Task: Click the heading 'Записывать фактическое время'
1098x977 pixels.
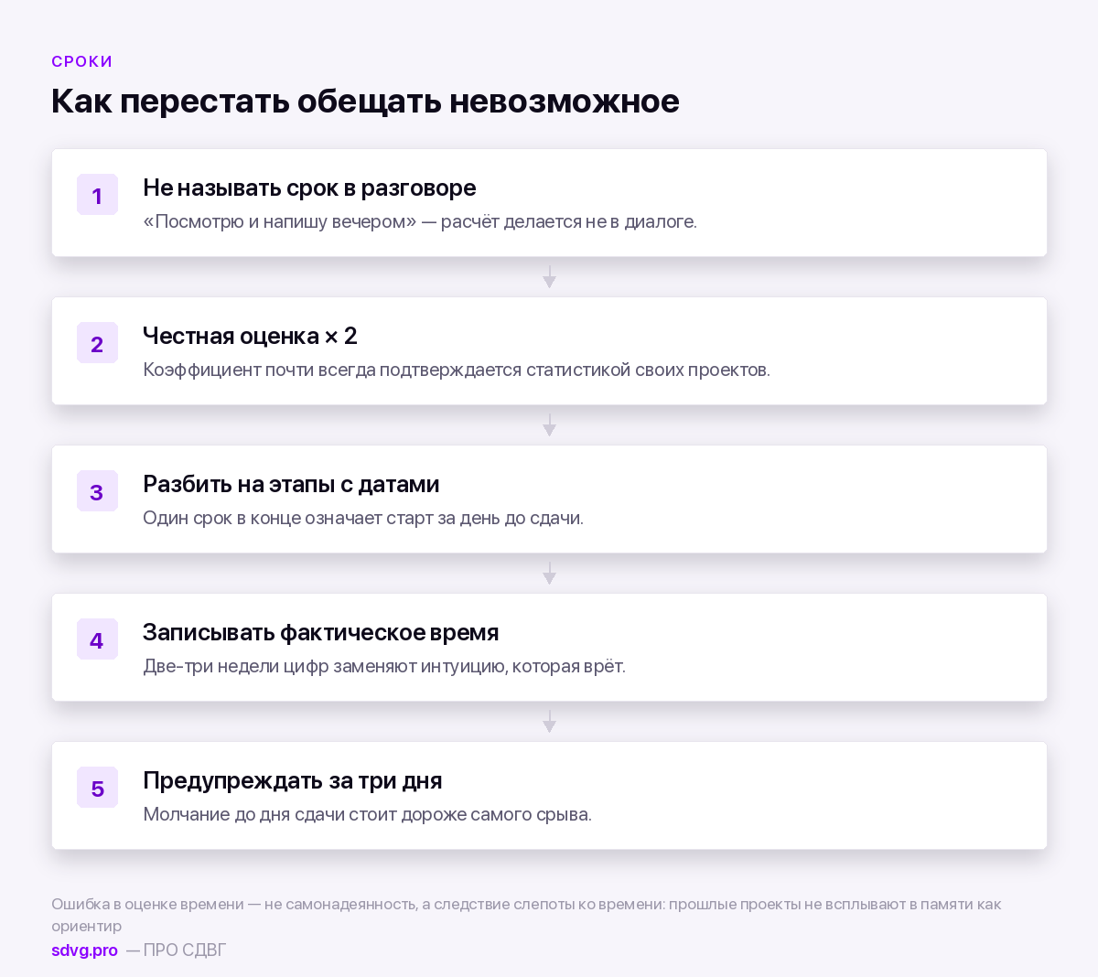Action: pyautogui.click(x=320, y=632)
